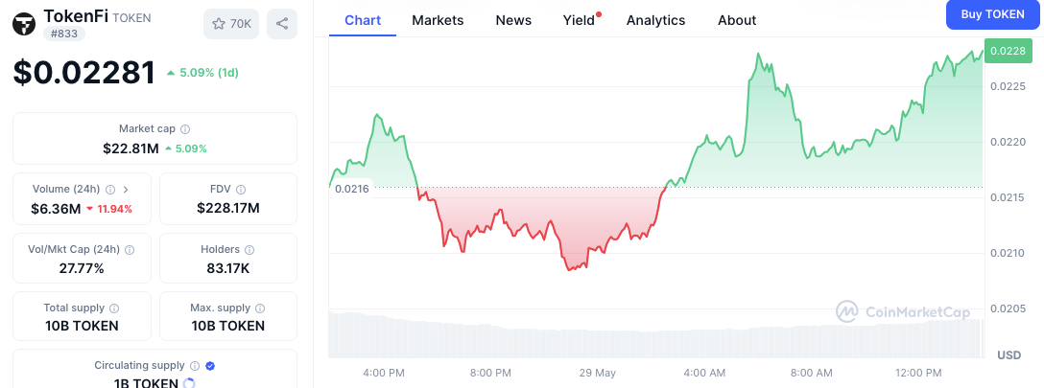
Task: Click the Total supply info icon
Action: point(114,308)
